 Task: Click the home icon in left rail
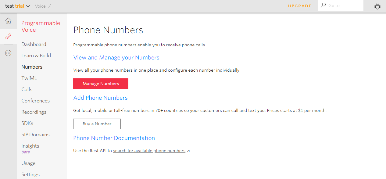8,21
